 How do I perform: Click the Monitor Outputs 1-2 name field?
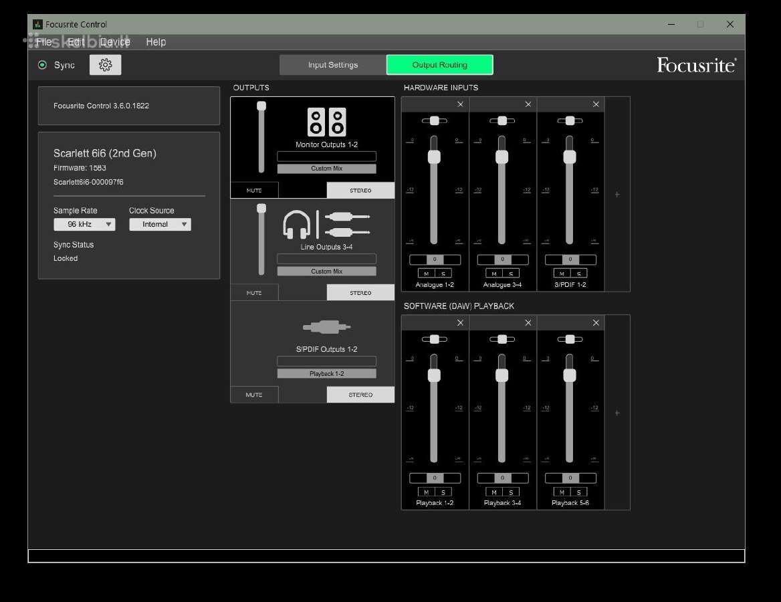(x=327, y=157)
